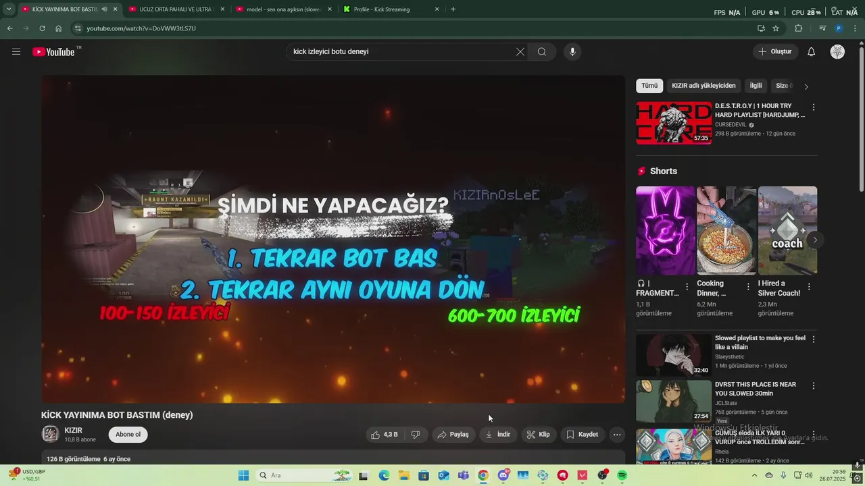This screenshot has height=486, width=865.
Task: Open File Explorer from the taskbar
Action: 403,476
